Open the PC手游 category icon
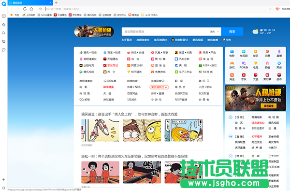 [244, 65]
